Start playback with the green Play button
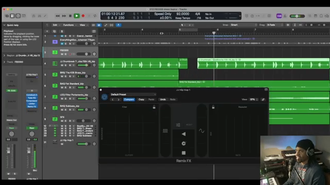The width and height of the screenshot is (330, 185). 77,16
